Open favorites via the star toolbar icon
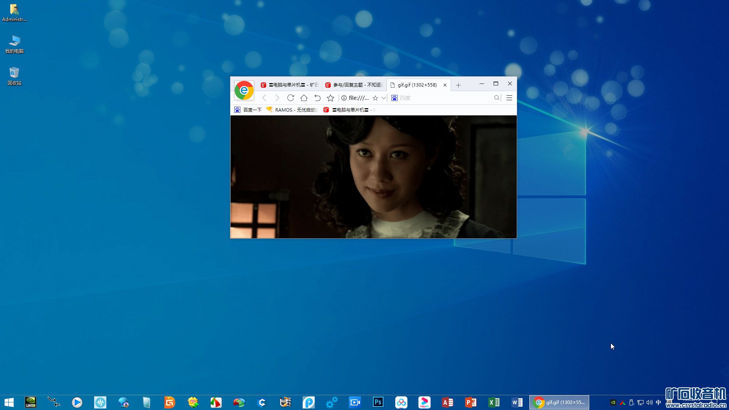The image size is (729, 410). pyautogui.click(x=330, y=98)
